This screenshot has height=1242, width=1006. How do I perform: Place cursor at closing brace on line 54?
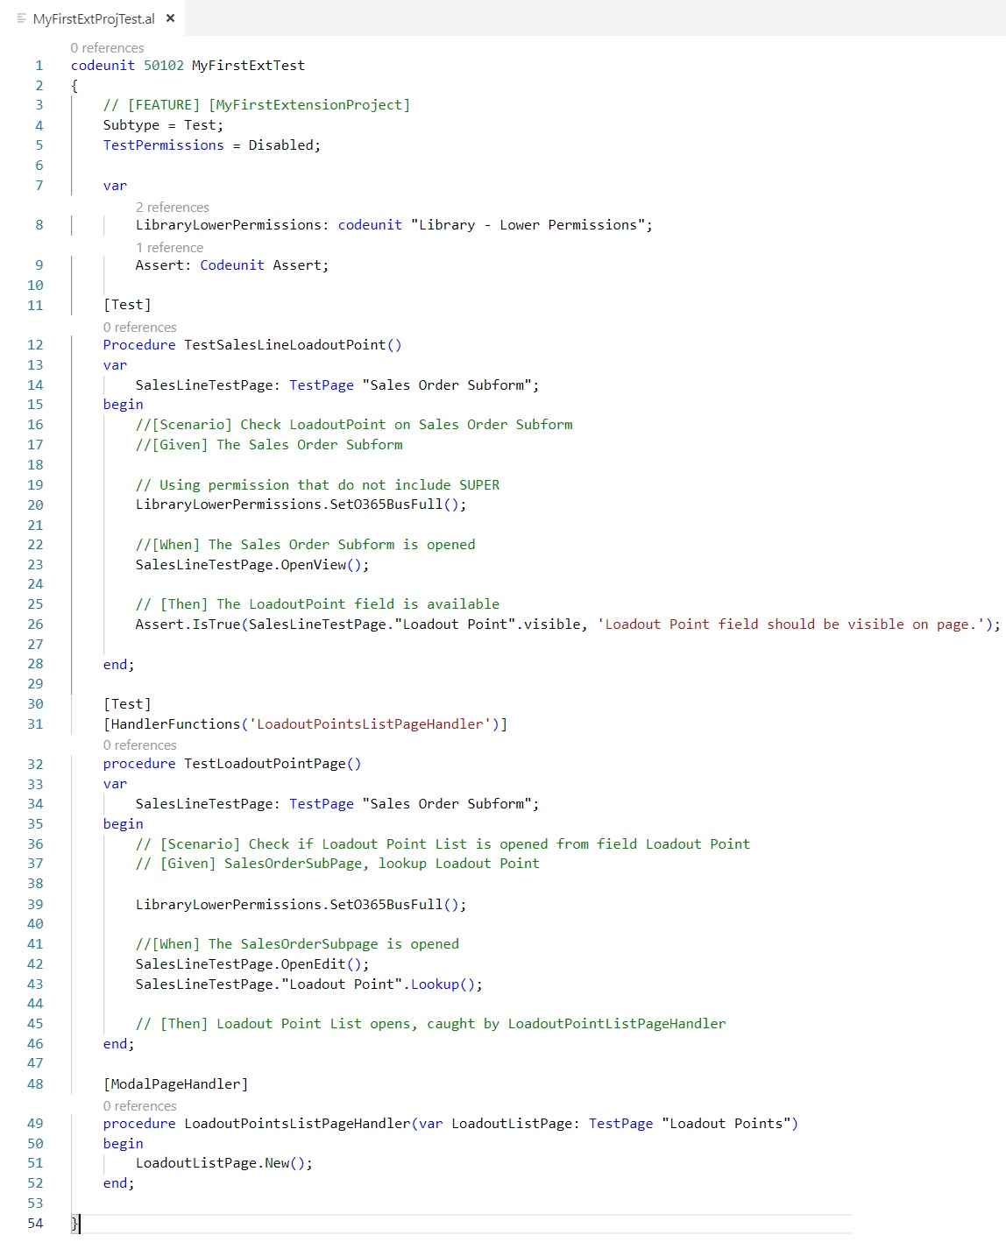[x=75, y=1223]
